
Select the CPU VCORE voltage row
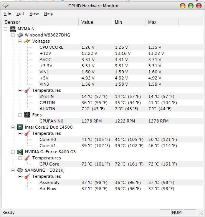click(121, 47)
